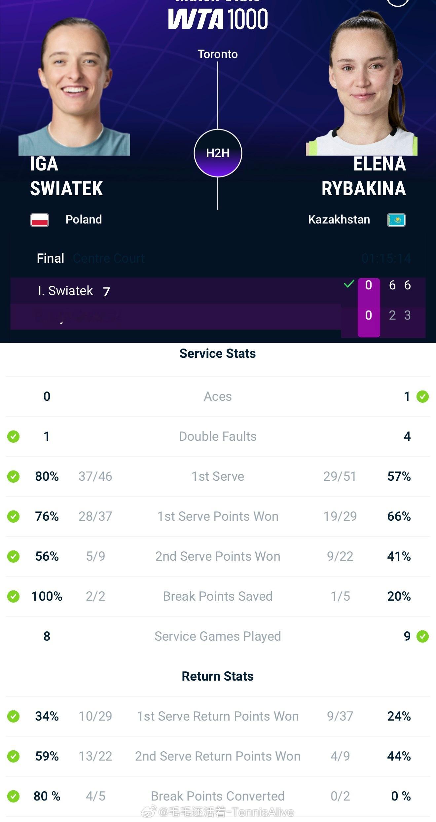Select the I. Swiatek scoreboard row
Viewport: 436px width, 822px height.
[175, 291]
